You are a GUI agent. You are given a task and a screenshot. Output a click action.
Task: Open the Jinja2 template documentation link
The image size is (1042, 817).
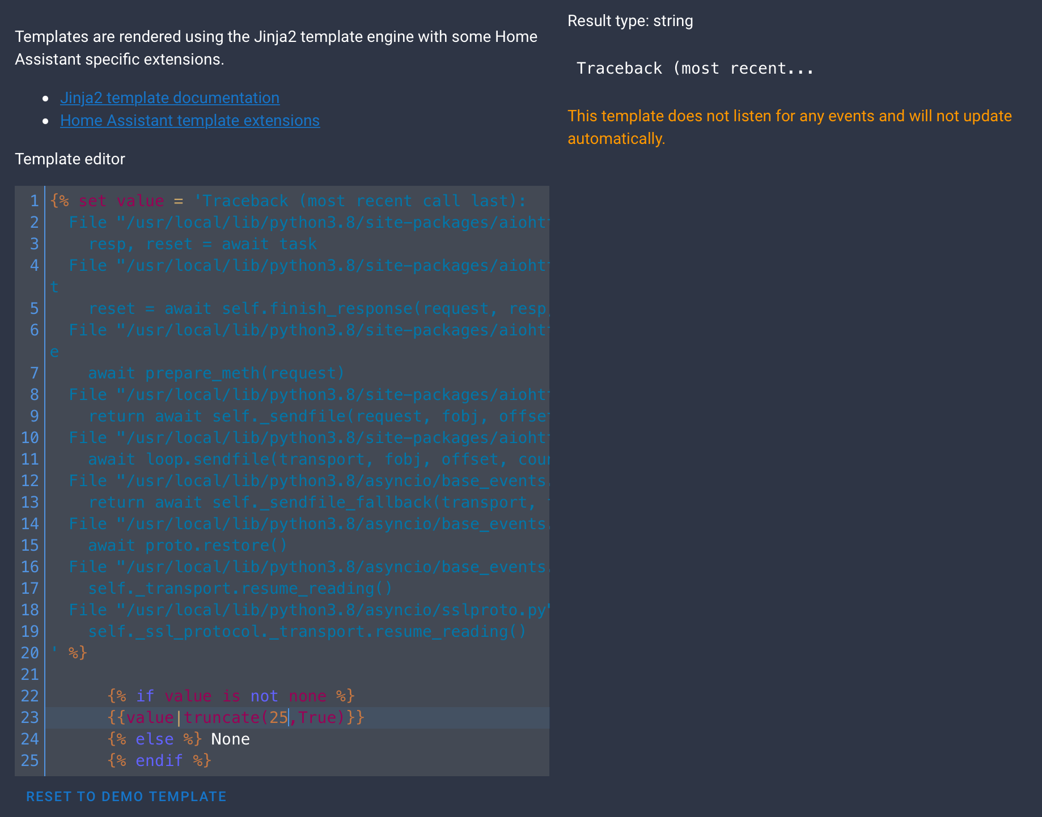point(170,97)
